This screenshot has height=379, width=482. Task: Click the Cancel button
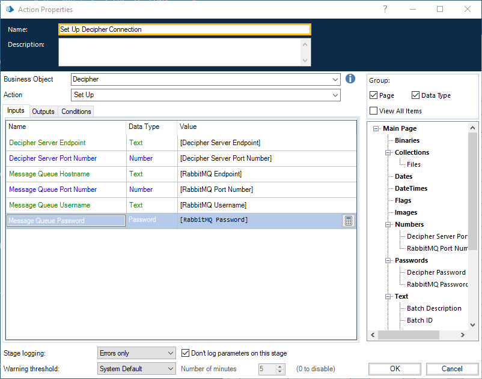452,369
